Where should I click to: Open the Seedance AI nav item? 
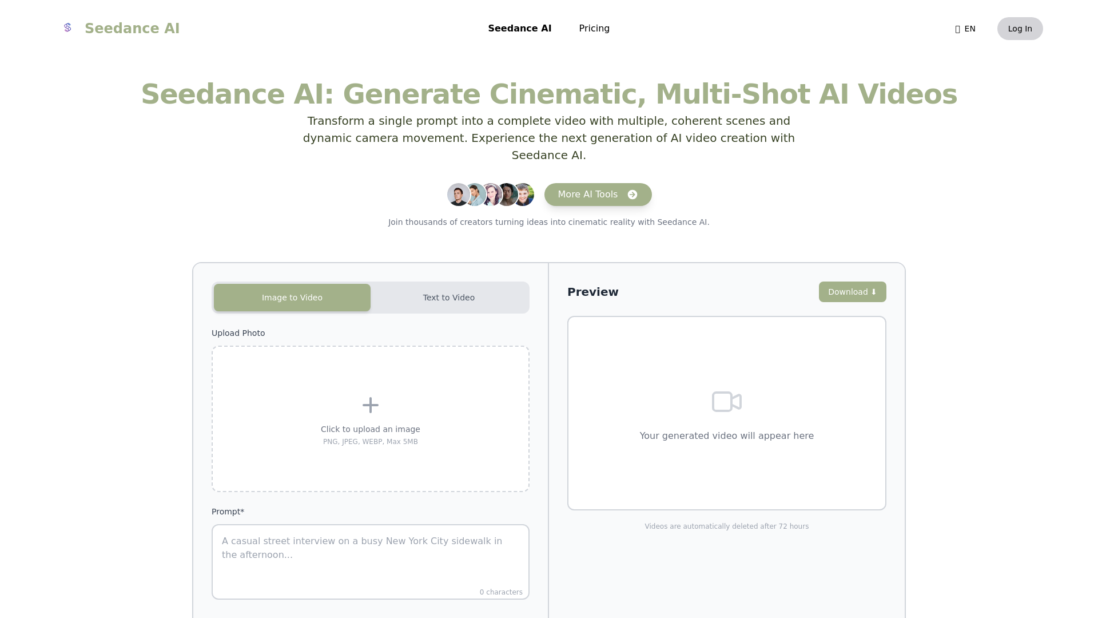(x=520, y=29)
